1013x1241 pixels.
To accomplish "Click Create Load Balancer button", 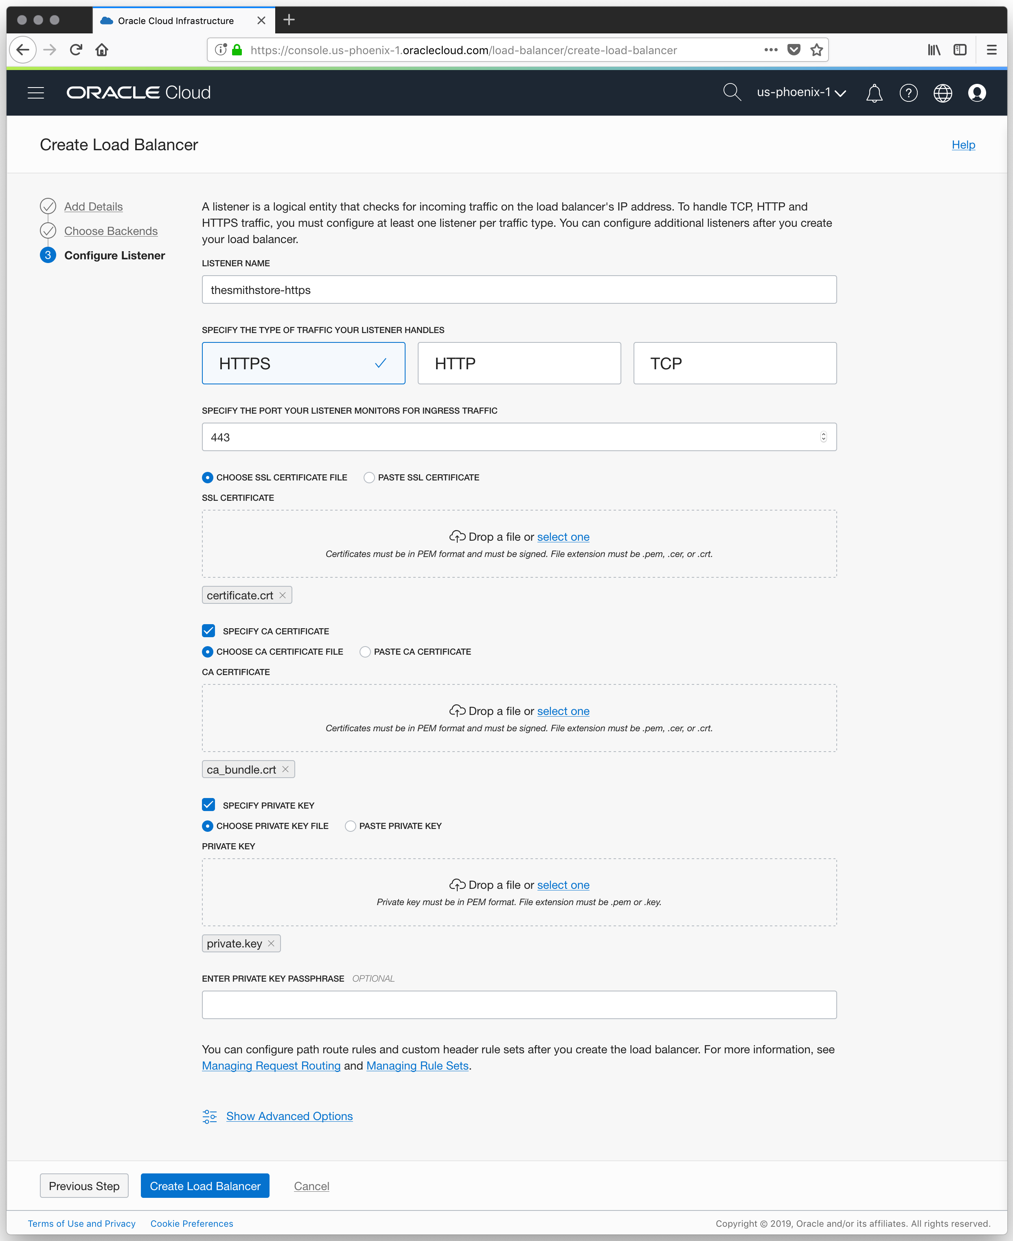I will pyautogui.click(x=205, y=1186).
